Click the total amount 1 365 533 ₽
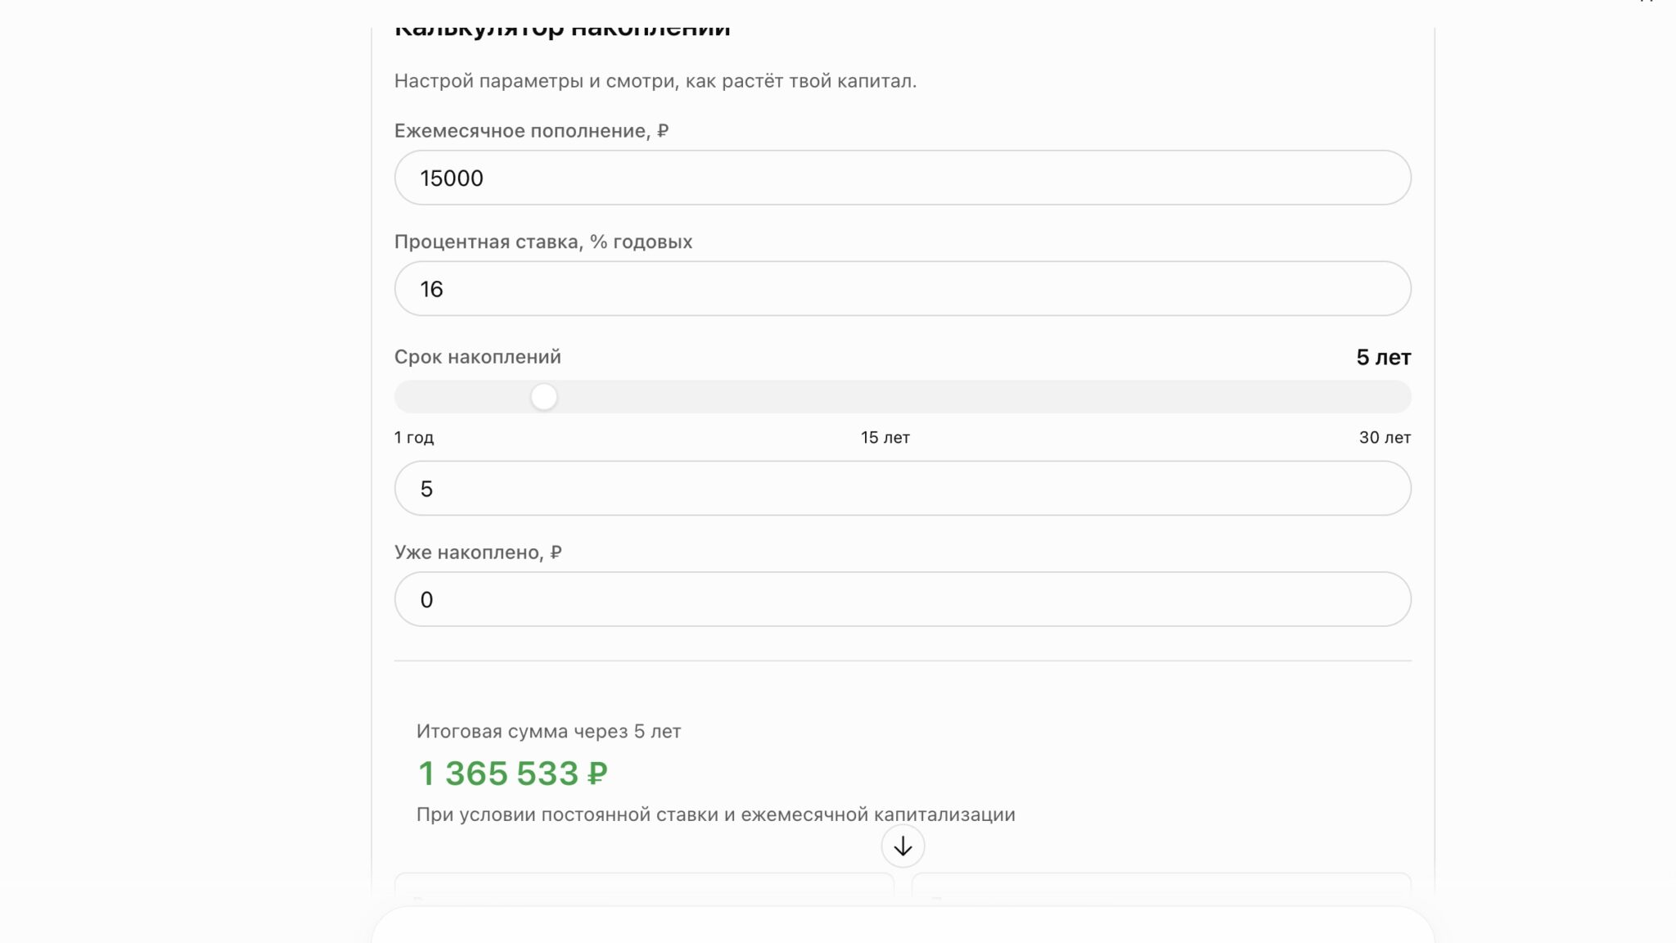Screen dimensions: 1676x943 [x=512, y=774]
